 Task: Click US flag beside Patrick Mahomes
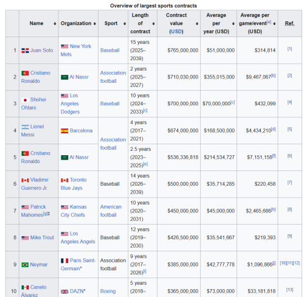pyautogui.click(x=25, y=207)
